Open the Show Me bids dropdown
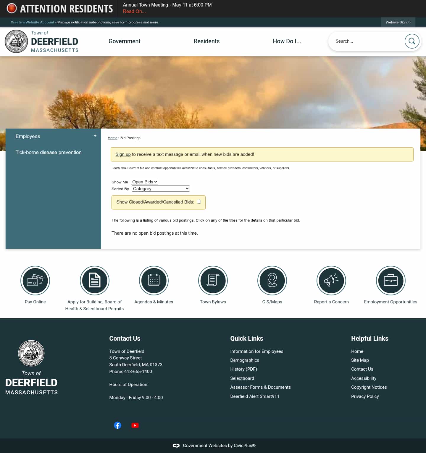 coord(144,182)
